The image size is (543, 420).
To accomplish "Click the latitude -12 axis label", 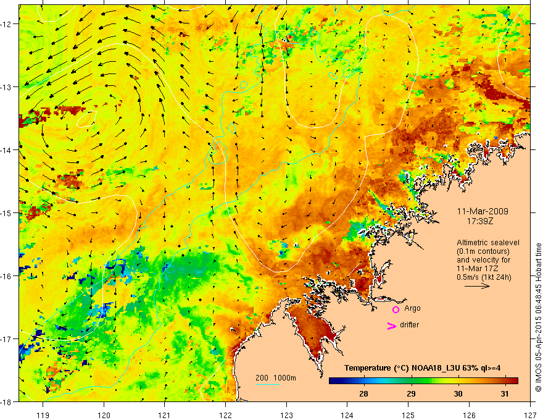I will (6, 24).
